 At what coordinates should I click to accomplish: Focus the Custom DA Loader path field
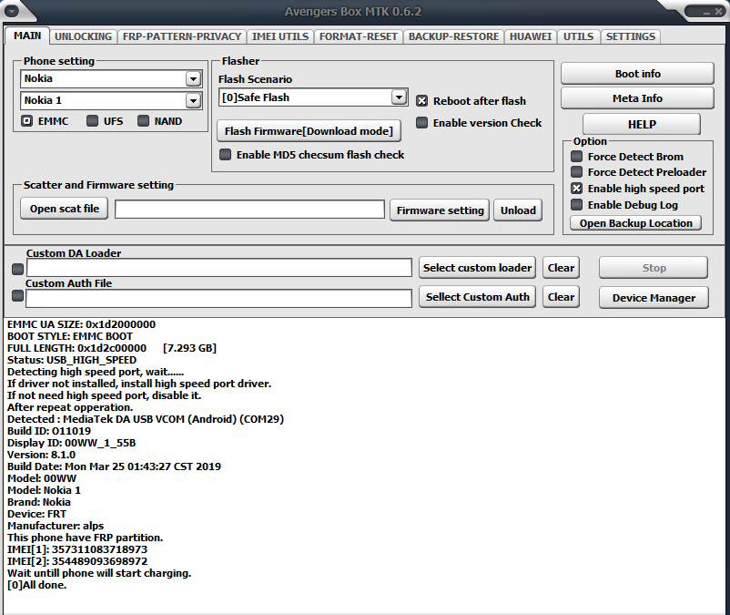219,268
